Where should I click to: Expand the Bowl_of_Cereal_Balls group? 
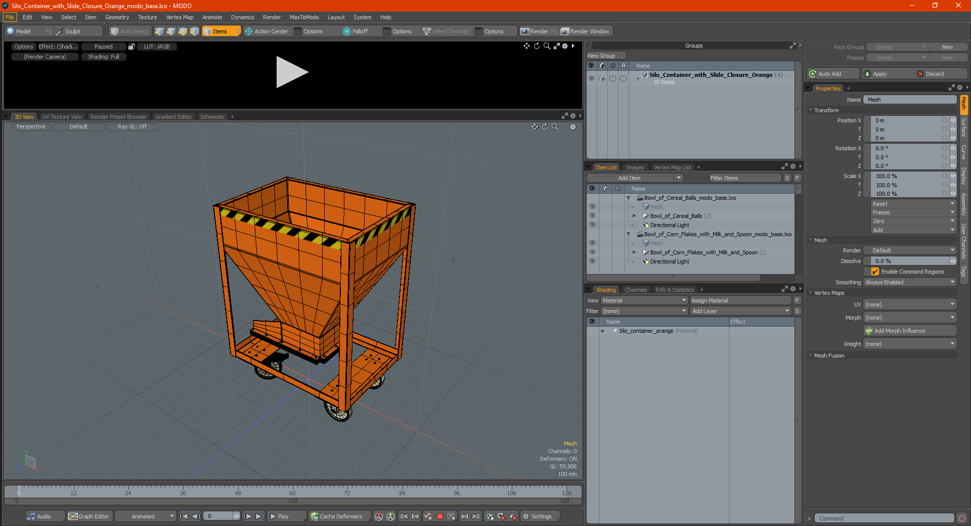(x=634, y=216)
